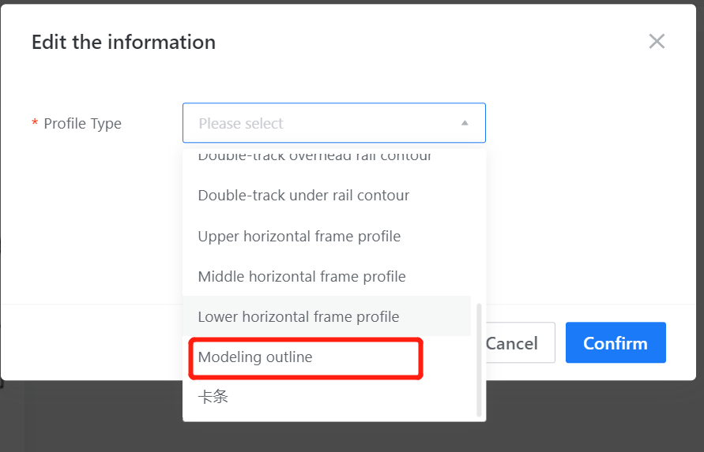Choose "Lower horizontal frame profile" option
Viewport: 704px width, 452px height.
click(x=298, y=317)
